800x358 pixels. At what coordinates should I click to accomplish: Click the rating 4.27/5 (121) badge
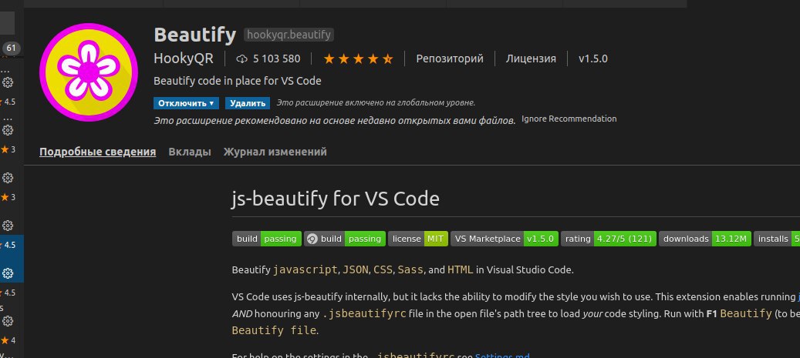tap(609, 239)
